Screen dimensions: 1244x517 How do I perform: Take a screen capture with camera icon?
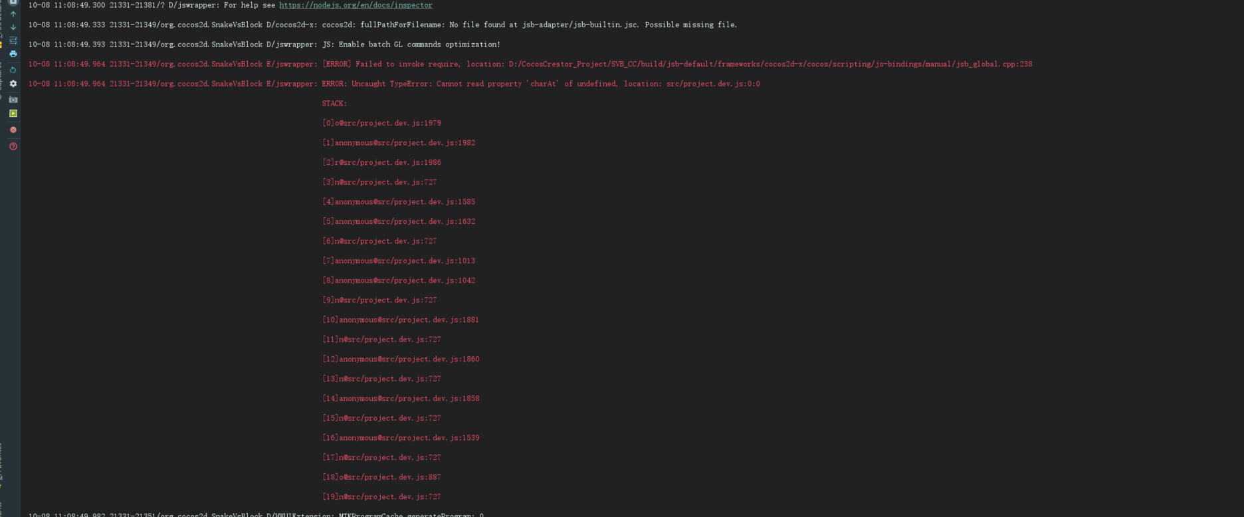pos(13,100)
